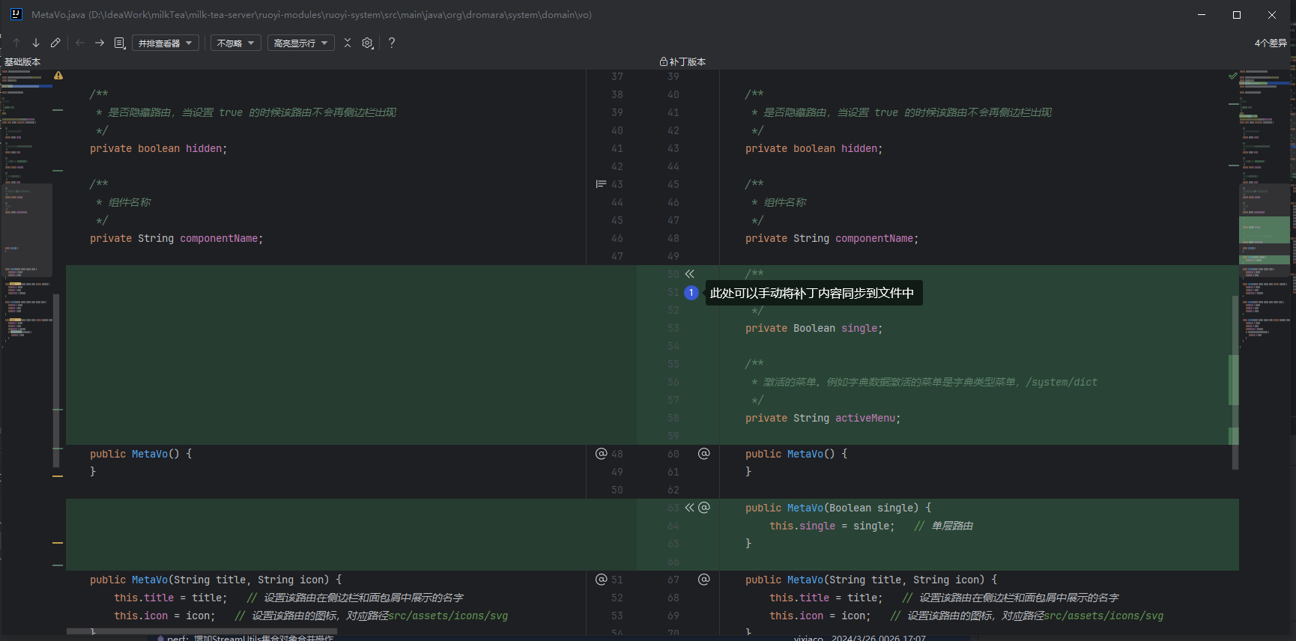Viewport: 1296px width, 641px height.
Task: Open the 并排查看器 viewer dropdown
Action: (166, 43)
